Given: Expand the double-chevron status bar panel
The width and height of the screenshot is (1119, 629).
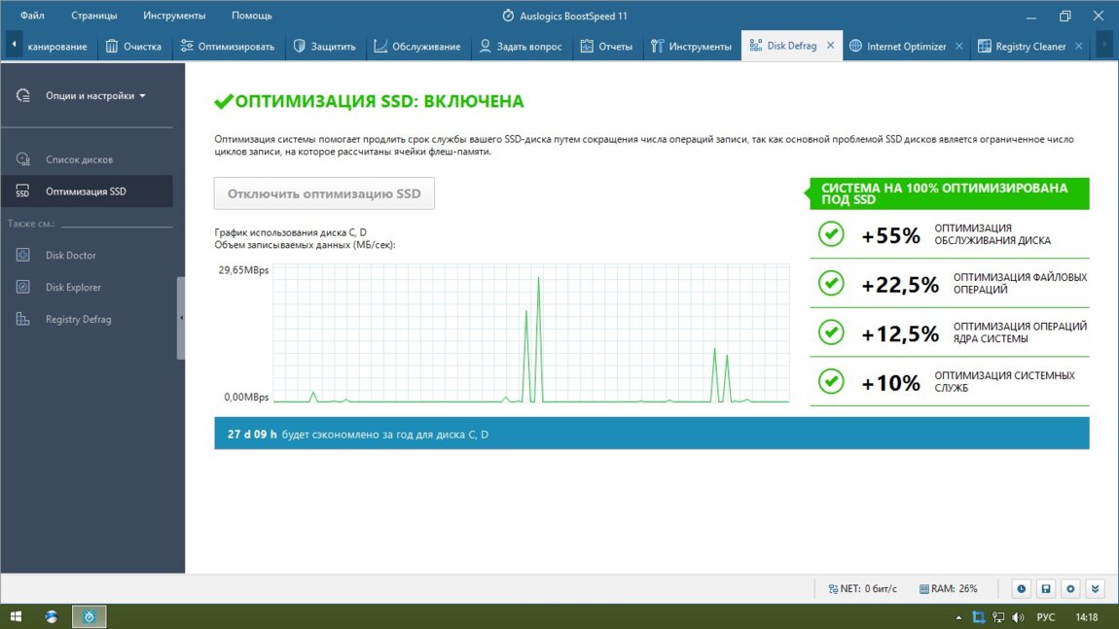Looking at the screenshot, I should point(1096,588).
